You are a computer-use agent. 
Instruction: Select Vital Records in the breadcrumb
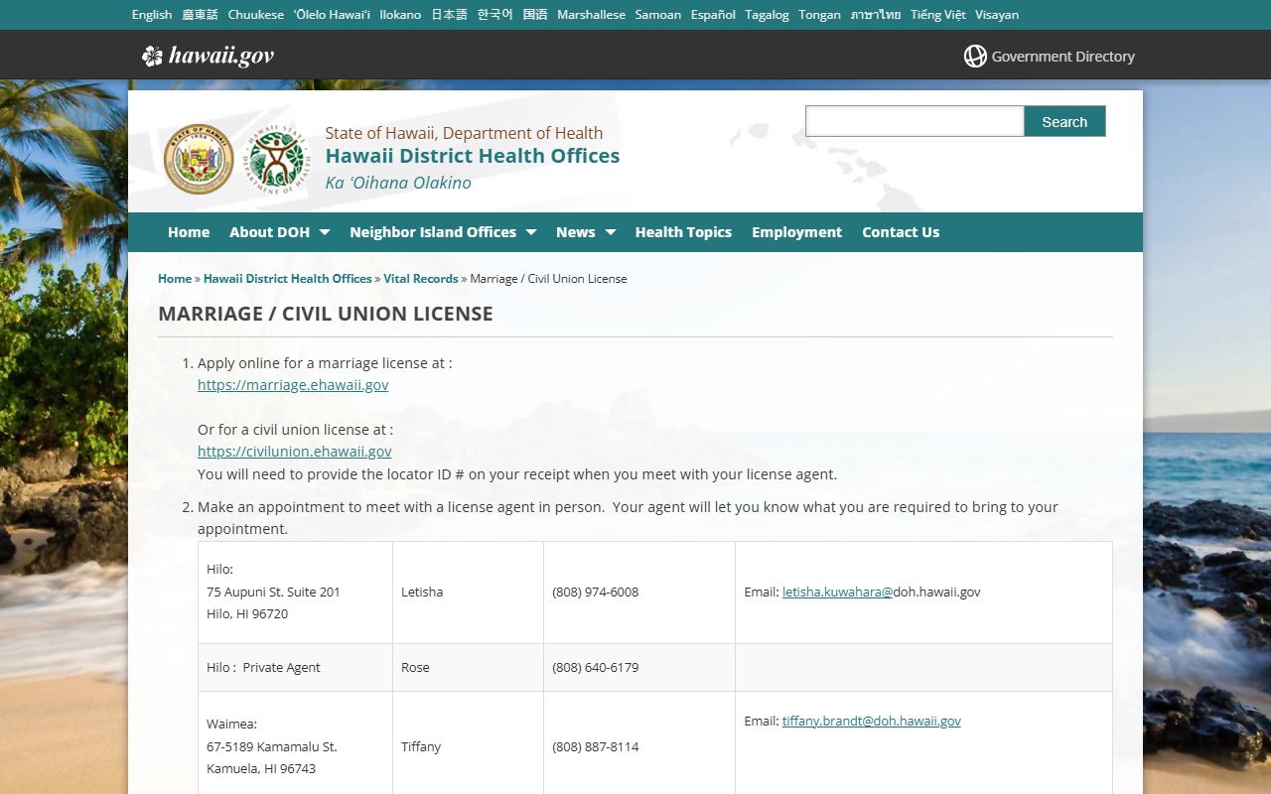(x=421, y=279)
